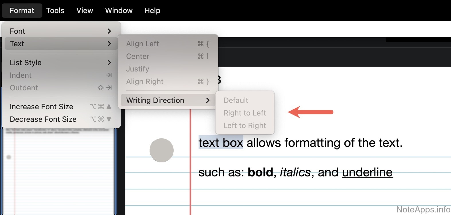This screenshot has height=215, width=451.
Task: Expand the Font submenu
Action: (61, 31)
